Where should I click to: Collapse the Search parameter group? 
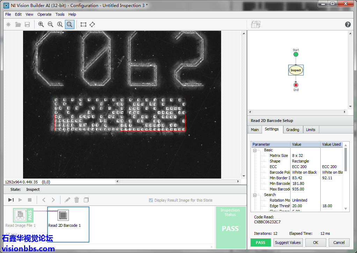click(x=255, y=195)
